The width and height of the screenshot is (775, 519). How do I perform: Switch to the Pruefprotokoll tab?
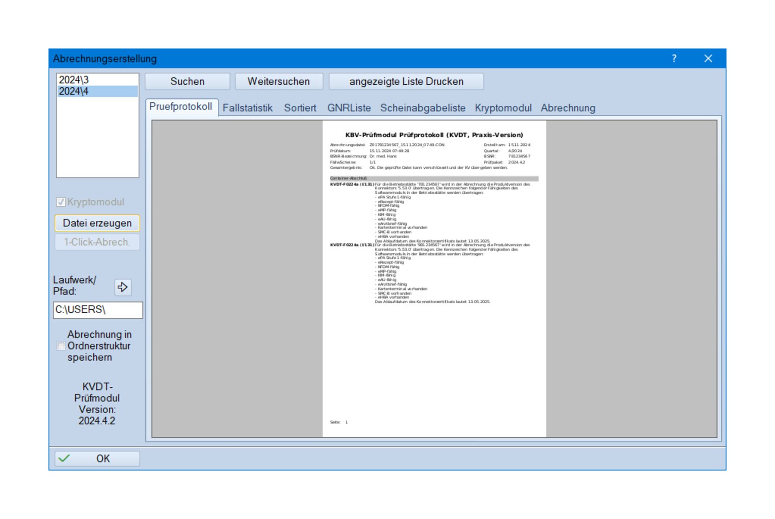pyautogui.click(x=181, y=107)
